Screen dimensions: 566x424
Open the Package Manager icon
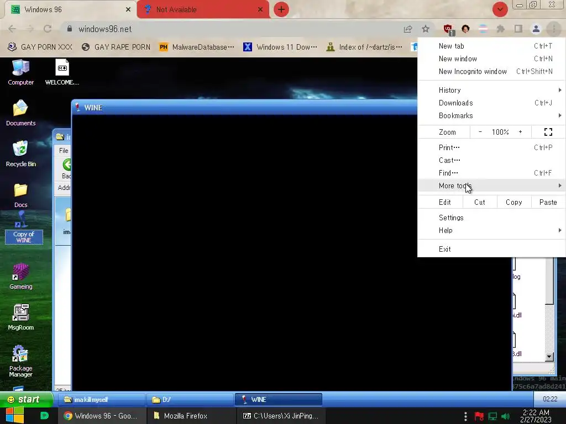(x=20, y=361)
